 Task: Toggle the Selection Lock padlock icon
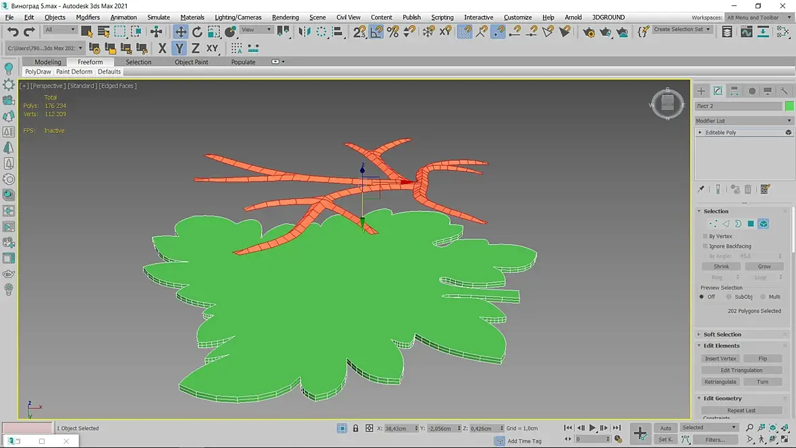pos(356,428)
